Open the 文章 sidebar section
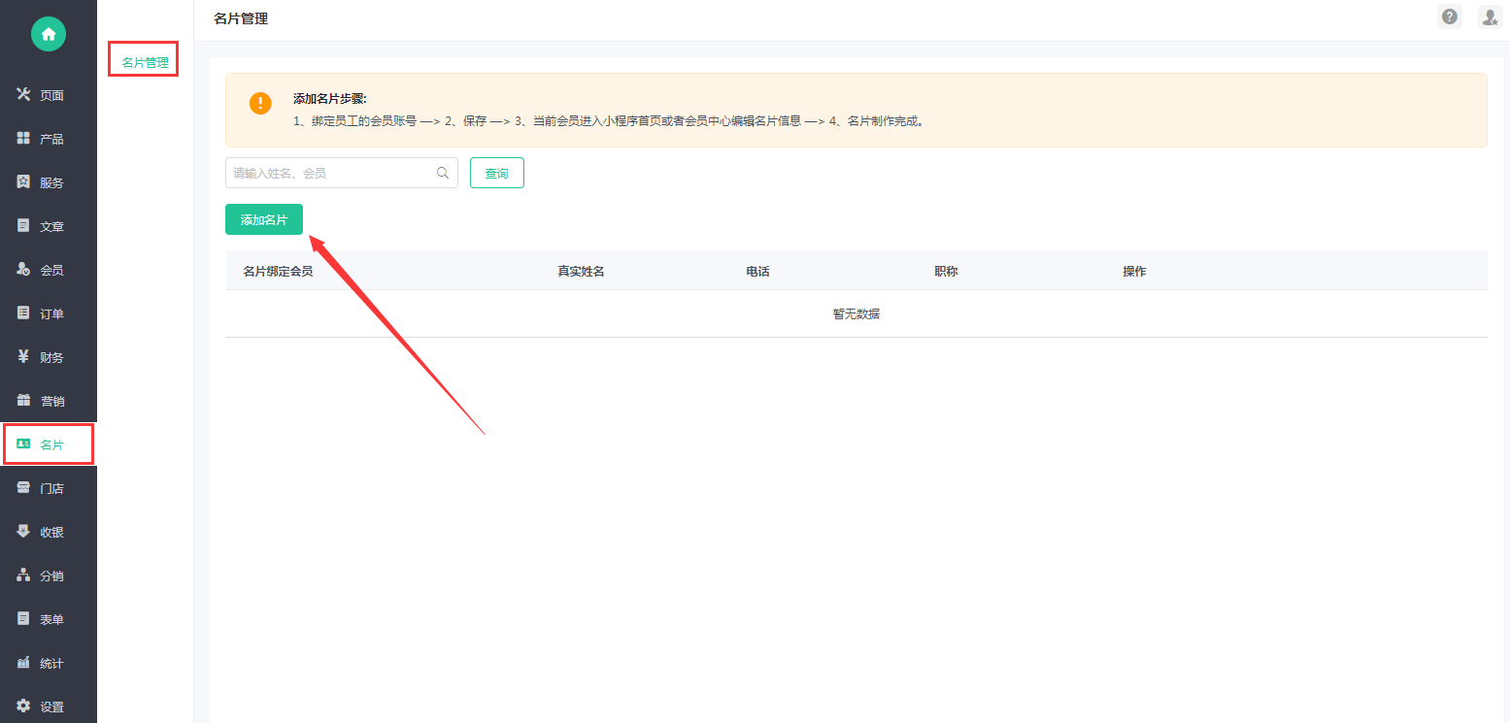1510x723 pixels. coord(49,226)
